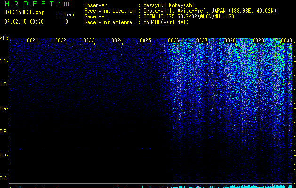296x188 pixels.
Task: Click the 0027 time marker
Action: click(x=202, y=40)
